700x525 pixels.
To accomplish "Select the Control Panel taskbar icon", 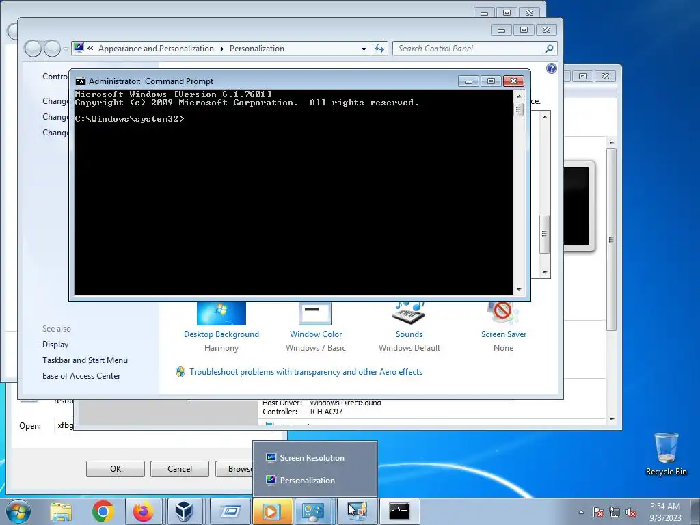I will point(313,511).
